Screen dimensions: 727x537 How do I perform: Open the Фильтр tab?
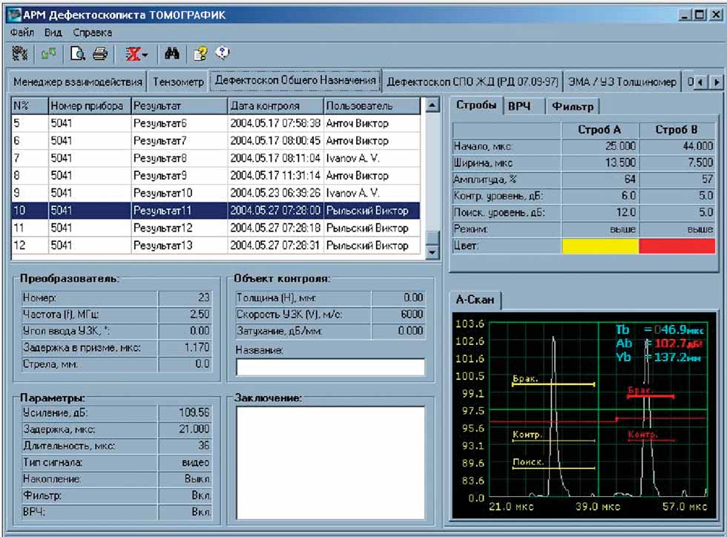pos(572,107)
